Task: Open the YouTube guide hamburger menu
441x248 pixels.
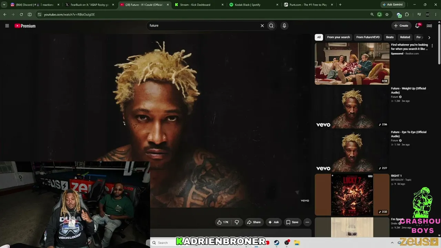Action: coord(7,26)
